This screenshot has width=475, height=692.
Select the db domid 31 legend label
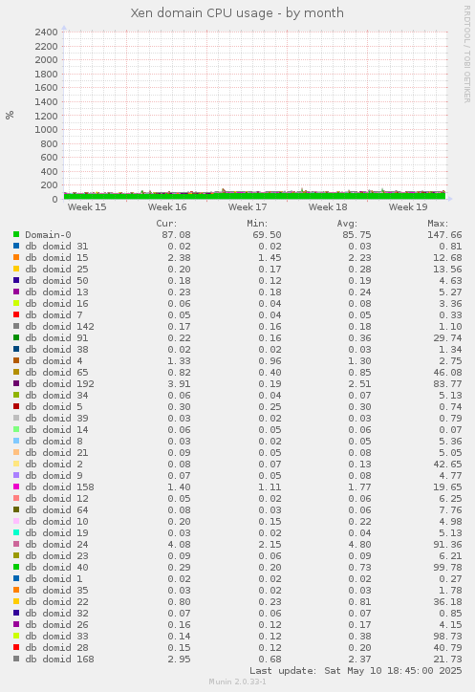[56, 247]
